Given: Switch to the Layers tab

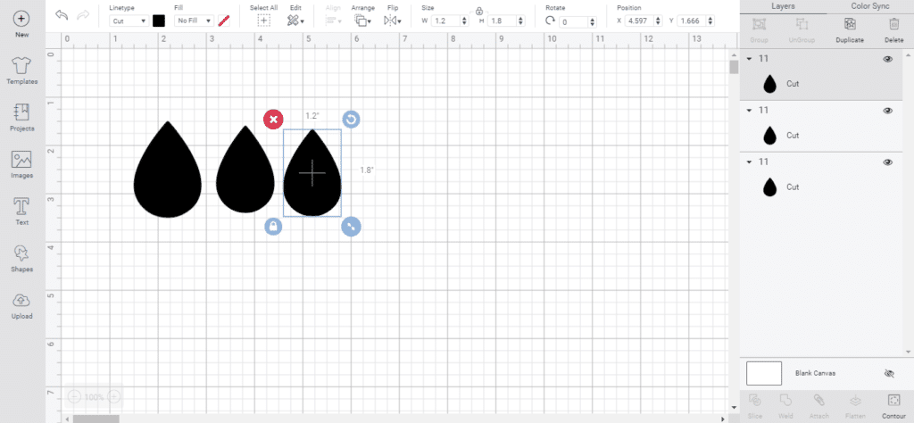Looking at the screenshot, I should pos(783,6).
